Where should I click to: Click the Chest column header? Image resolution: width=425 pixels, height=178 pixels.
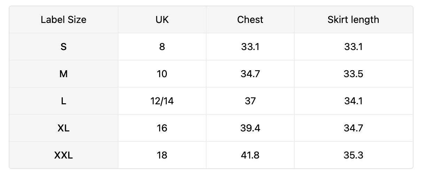click(250, 19)
